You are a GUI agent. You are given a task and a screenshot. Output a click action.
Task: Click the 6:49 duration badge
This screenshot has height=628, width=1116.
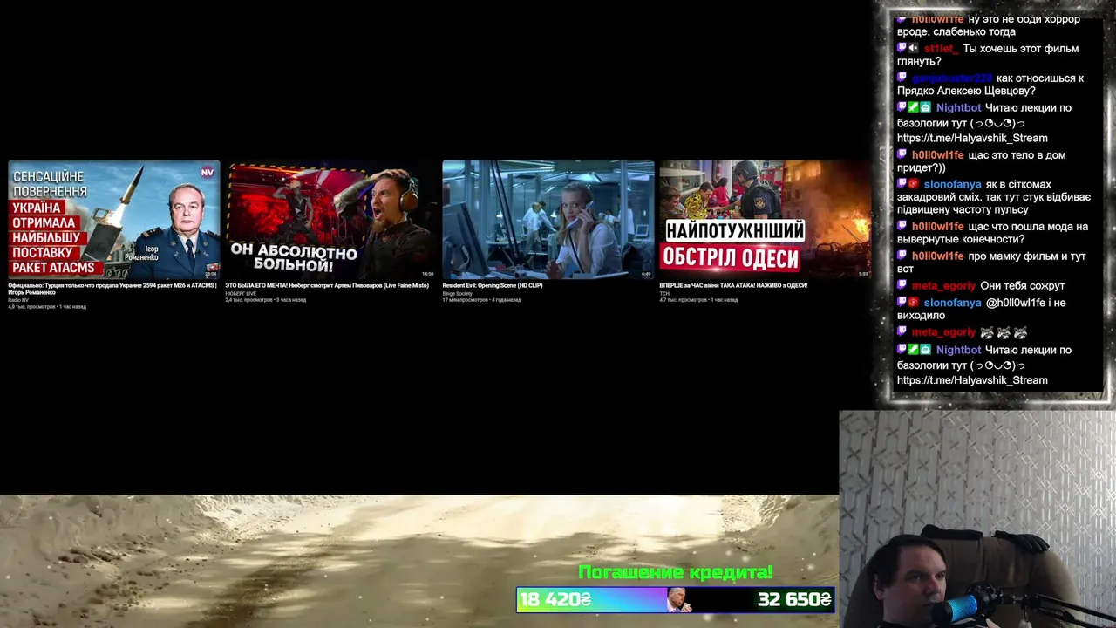(646, 274)
